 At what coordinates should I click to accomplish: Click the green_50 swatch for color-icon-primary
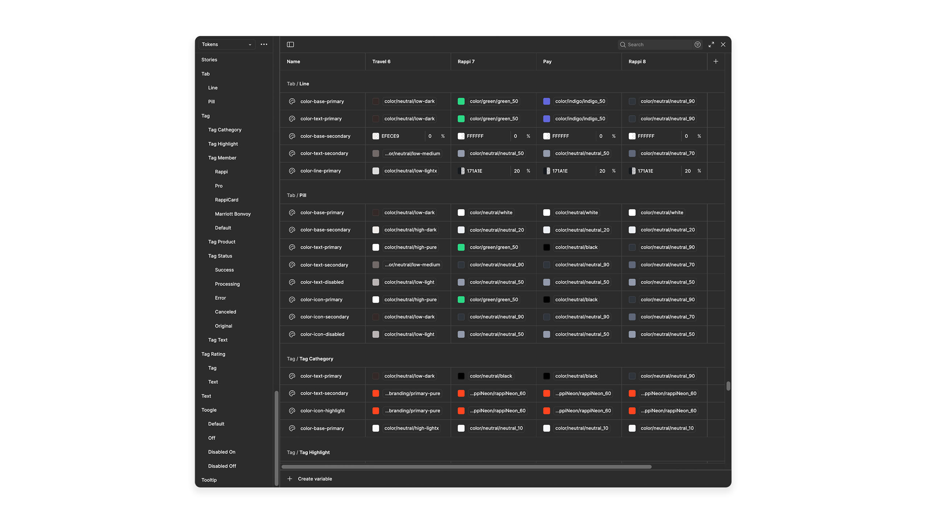coord(461,300)
